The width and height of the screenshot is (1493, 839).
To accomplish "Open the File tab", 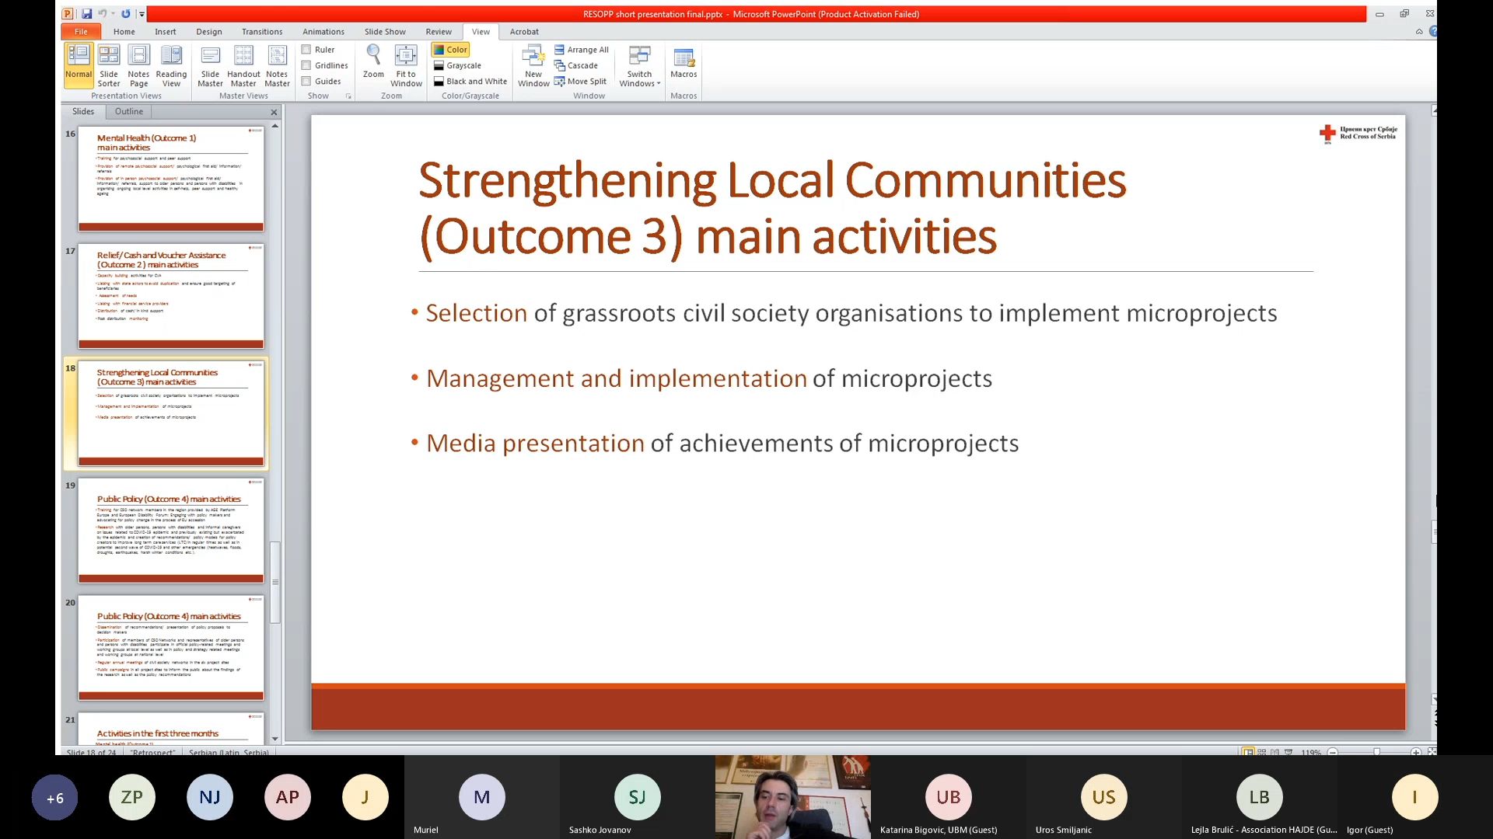I will pyautogui.click(x=81, y=32).
